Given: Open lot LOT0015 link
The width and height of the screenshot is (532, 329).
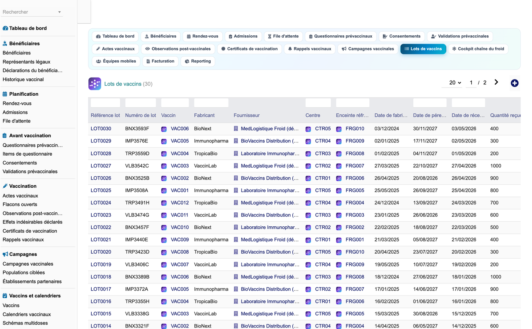Looking at the screenshot, I should pos(101,314).
